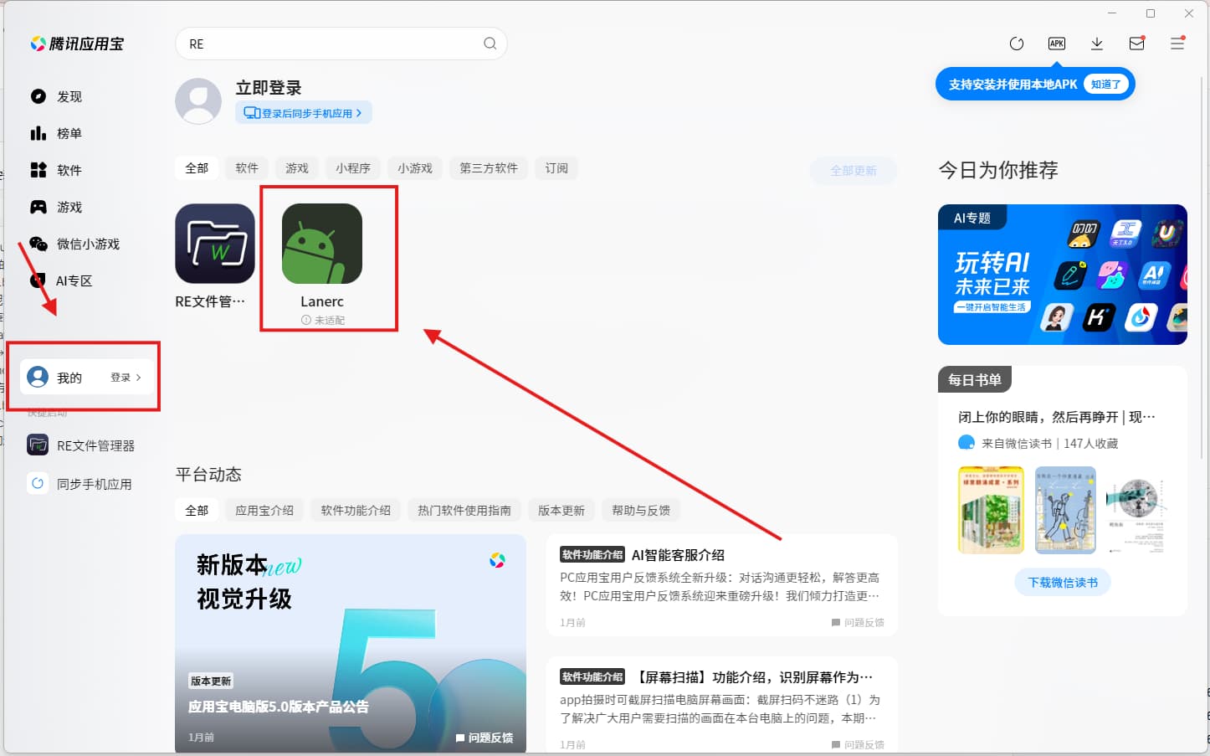
Task: Open the Lanerc Android app icon
Action: tap(322, 244)
